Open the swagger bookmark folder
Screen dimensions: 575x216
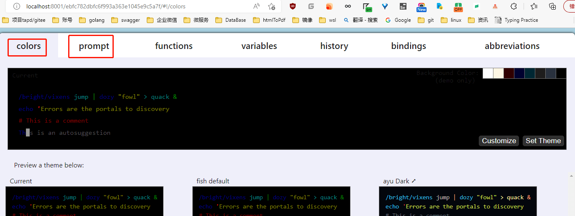125,20
